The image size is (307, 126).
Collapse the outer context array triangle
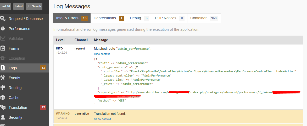click(97, 59)
